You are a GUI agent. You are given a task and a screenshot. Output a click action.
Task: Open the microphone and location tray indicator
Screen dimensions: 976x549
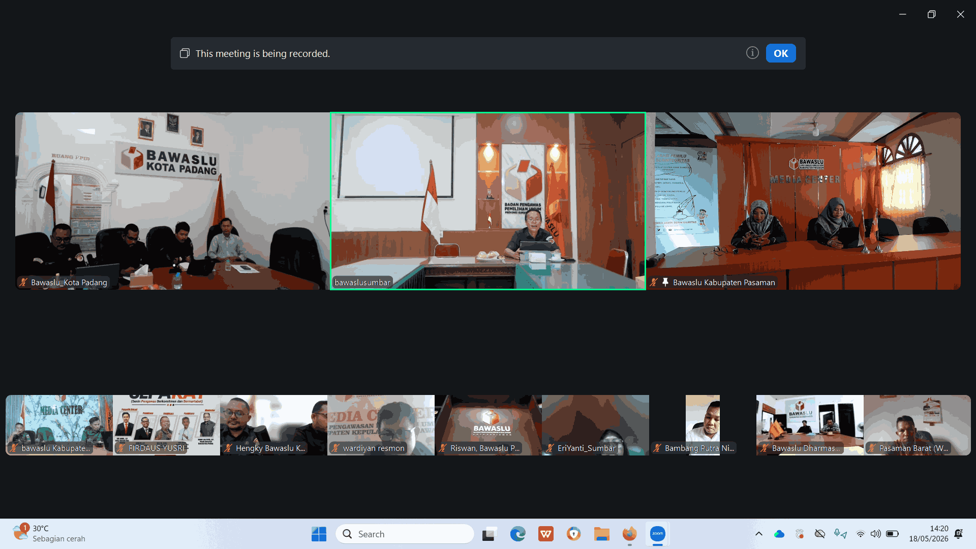tap(840, 534)
